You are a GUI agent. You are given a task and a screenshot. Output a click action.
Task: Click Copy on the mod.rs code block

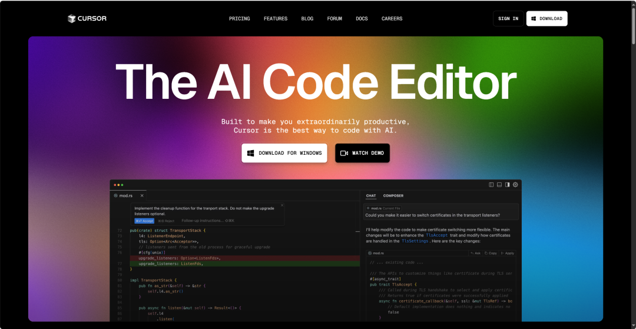(491, 253)
